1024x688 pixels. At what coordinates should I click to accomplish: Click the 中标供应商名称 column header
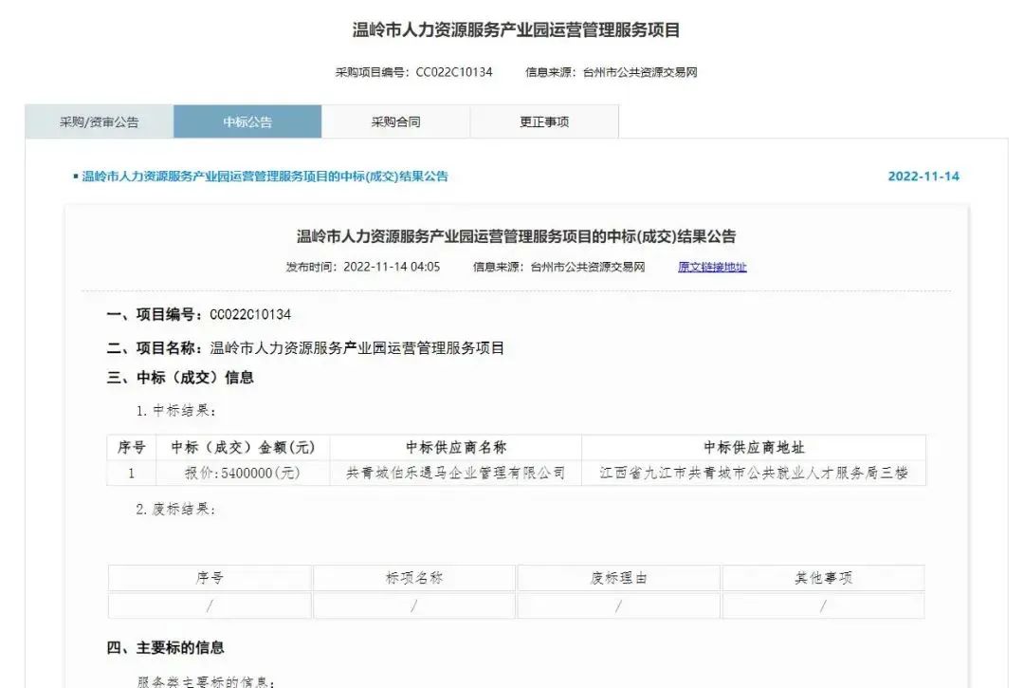[456, 448]
